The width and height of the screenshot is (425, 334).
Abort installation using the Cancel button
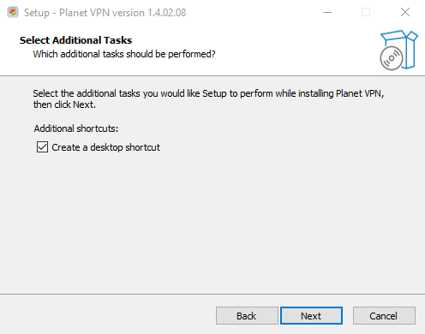[384, 316]
